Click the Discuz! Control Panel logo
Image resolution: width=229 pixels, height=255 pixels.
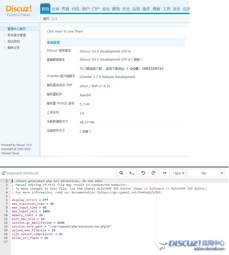coord(19,11)
